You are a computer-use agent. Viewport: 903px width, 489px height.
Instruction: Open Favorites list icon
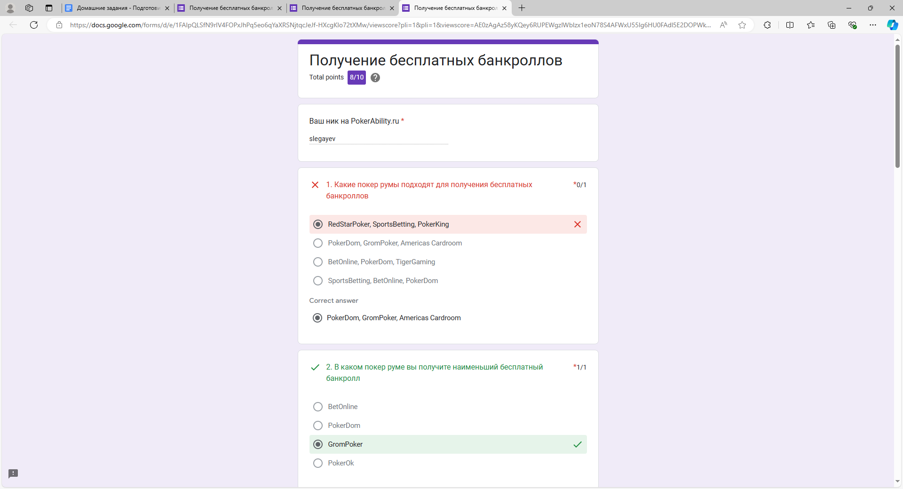pyautogui.click(x=811, y=25)
